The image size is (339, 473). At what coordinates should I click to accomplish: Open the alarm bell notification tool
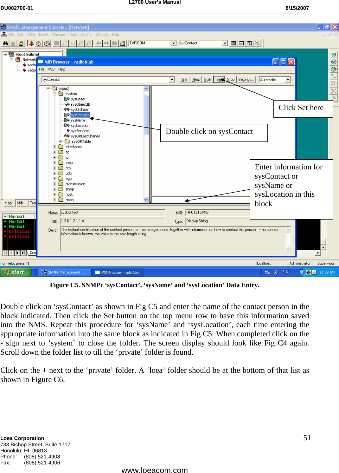coord(31,43)
